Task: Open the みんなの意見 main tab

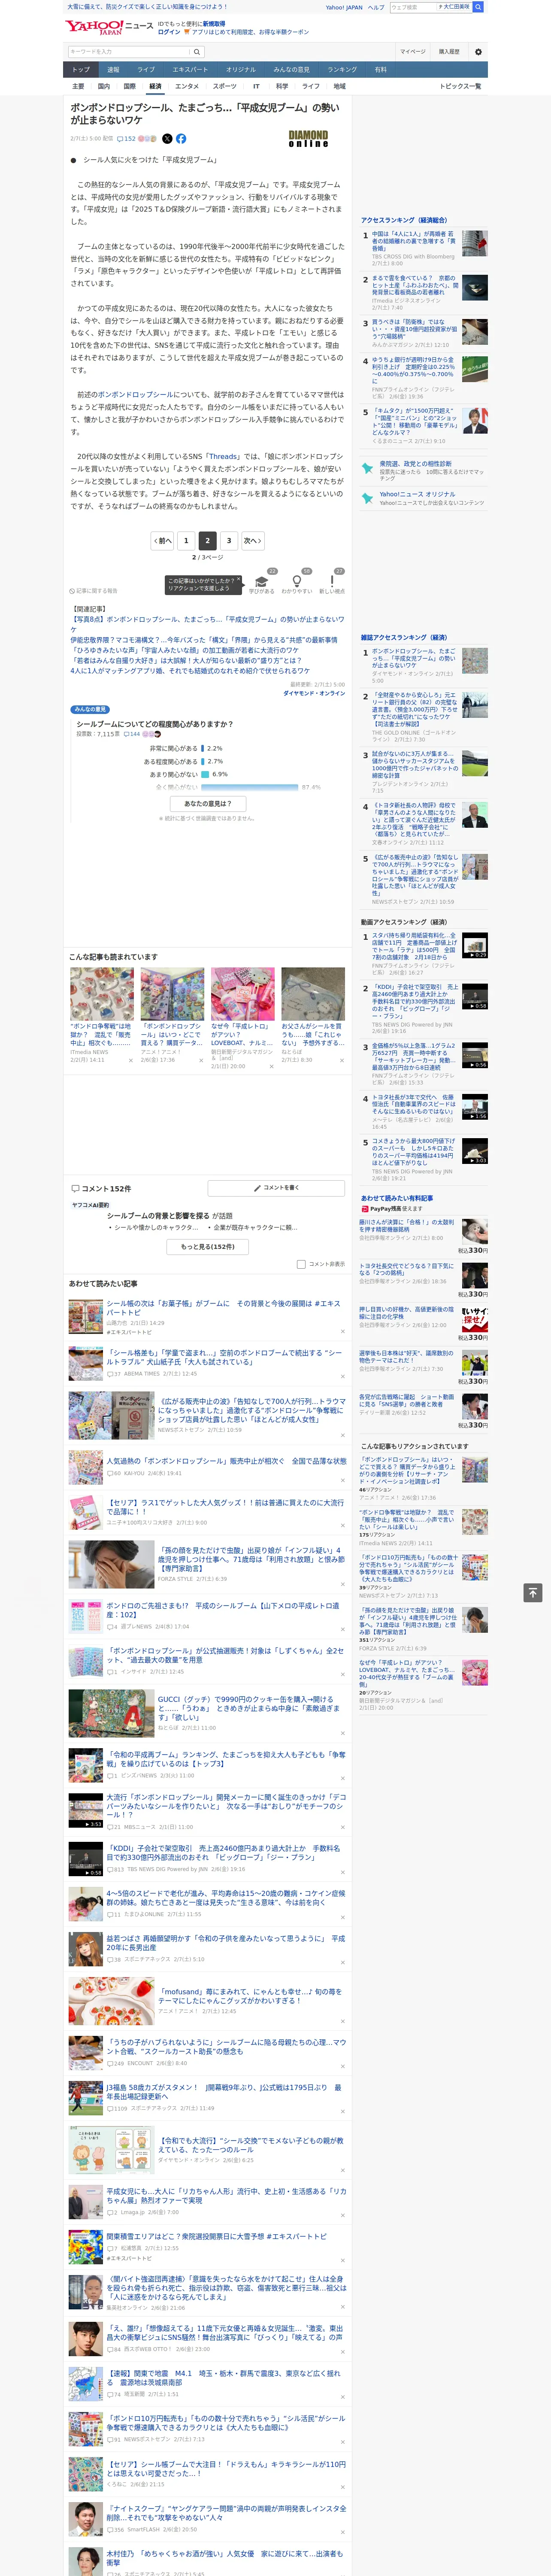Action: pos(291,70)
